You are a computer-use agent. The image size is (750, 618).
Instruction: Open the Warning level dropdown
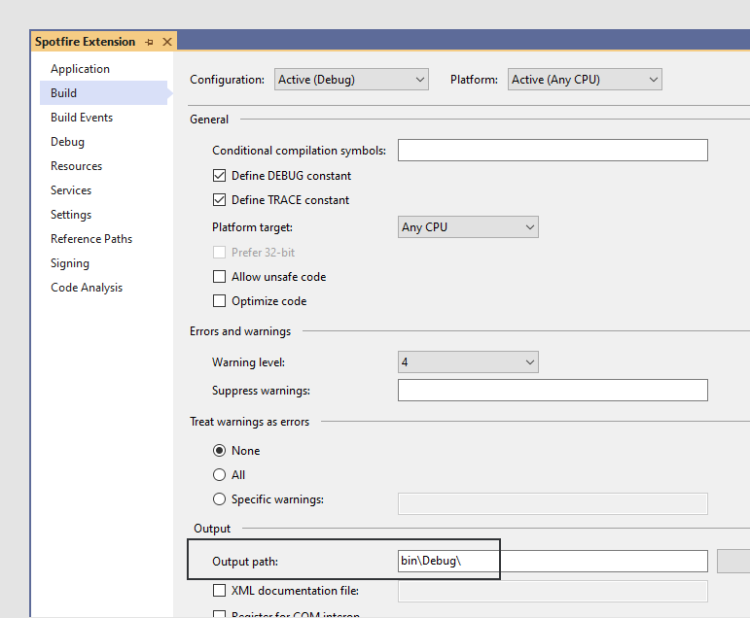(468, 362)
